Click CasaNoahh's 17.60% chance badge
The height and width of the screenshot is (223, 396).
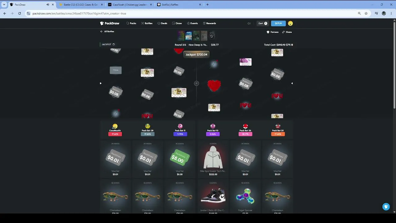coord(115,134)
